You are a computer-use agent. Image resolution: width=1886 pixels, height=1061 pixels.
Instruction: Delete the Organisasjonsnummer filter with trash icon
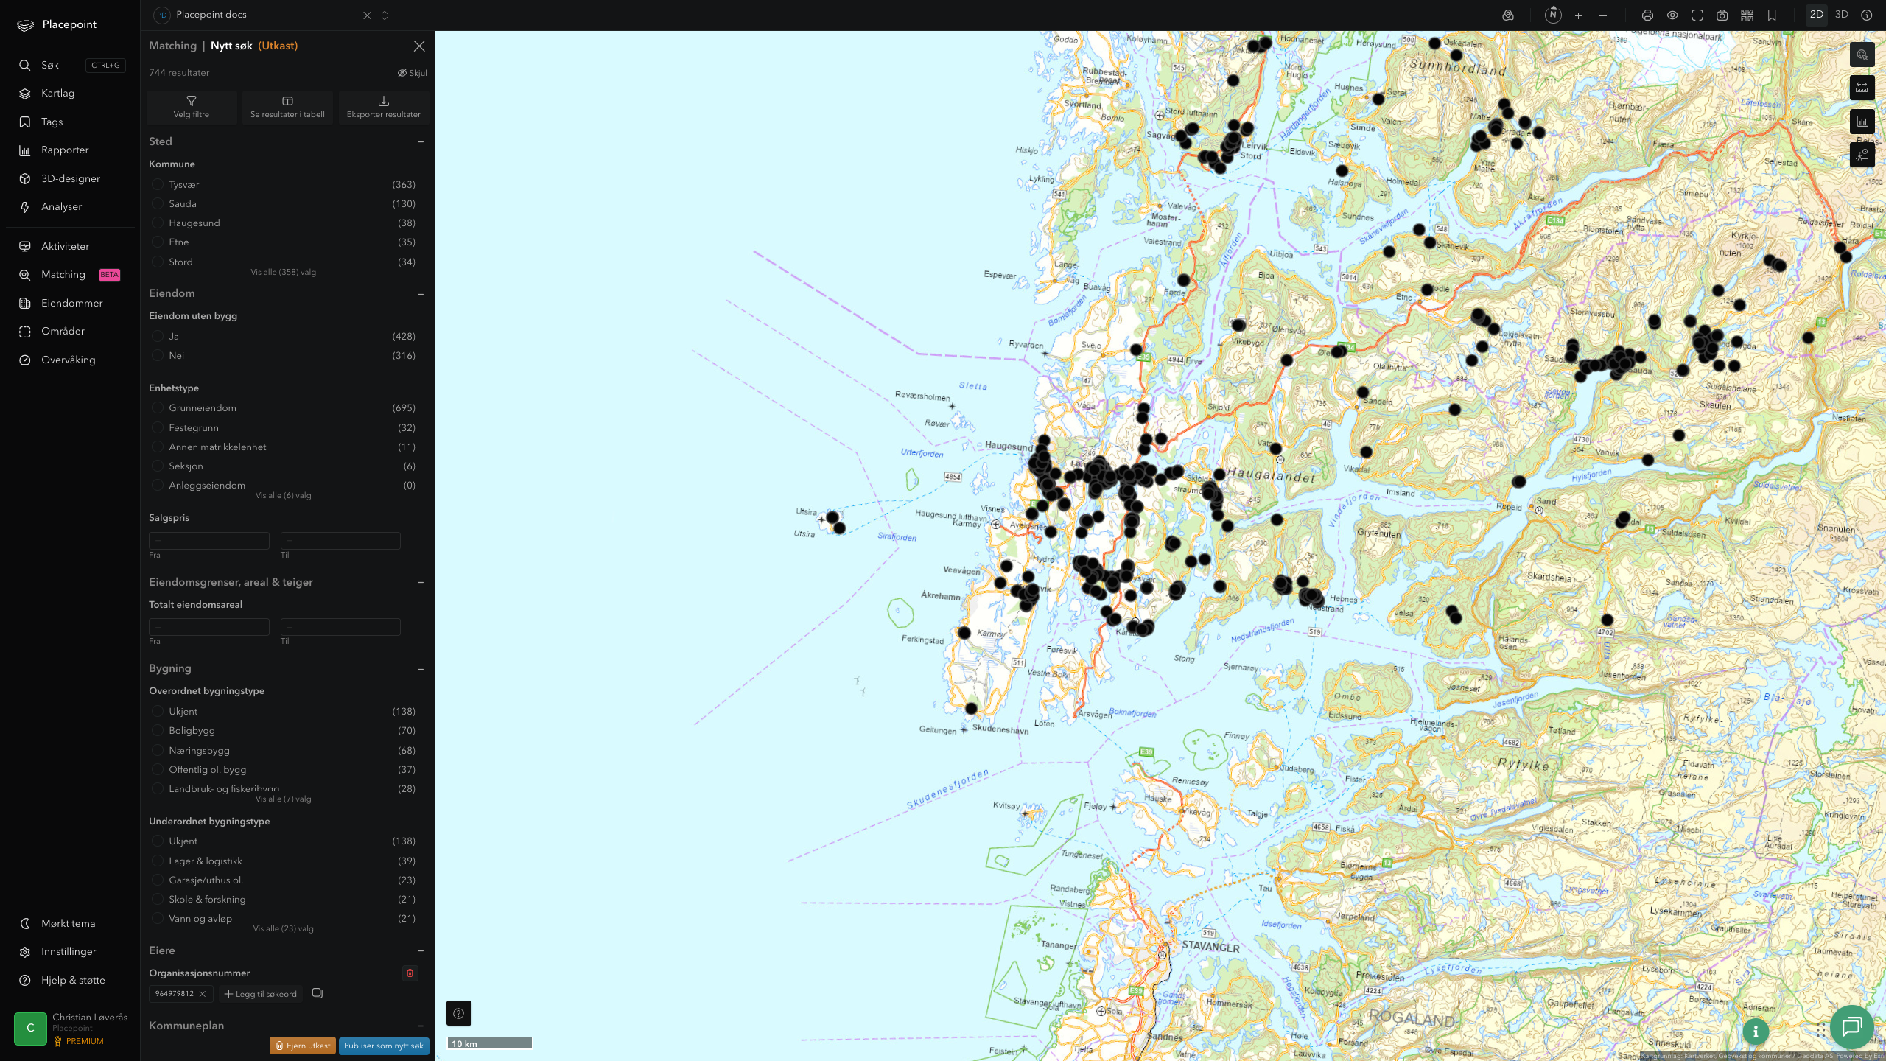[x=410, y=973]
